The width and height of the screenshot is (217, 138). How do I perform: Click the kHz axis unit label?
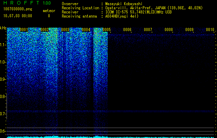(3, 28)
